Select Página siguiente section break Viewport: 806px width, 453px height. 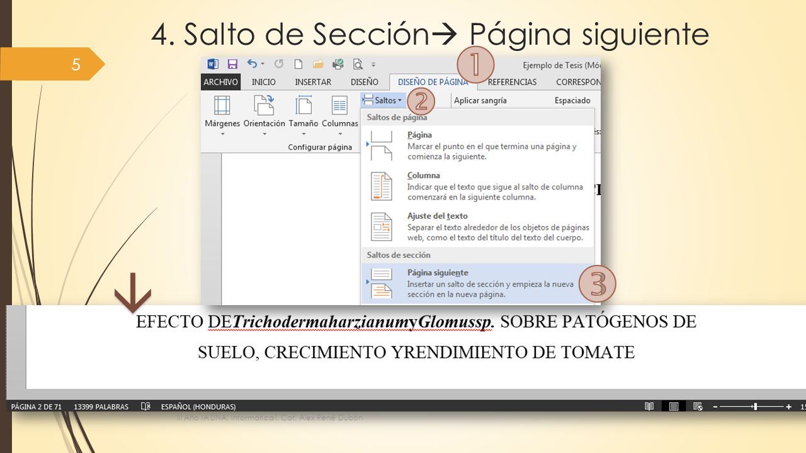pos(479,283)
